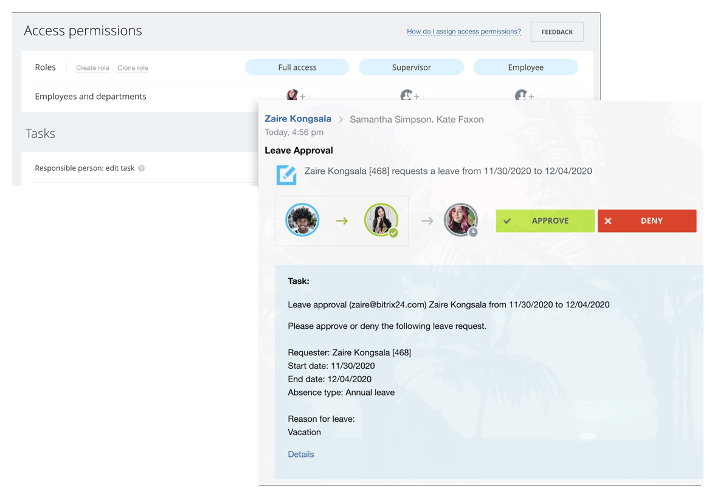
Task: Click the Approve button for the leave request
Action: [x=545, y=221]
